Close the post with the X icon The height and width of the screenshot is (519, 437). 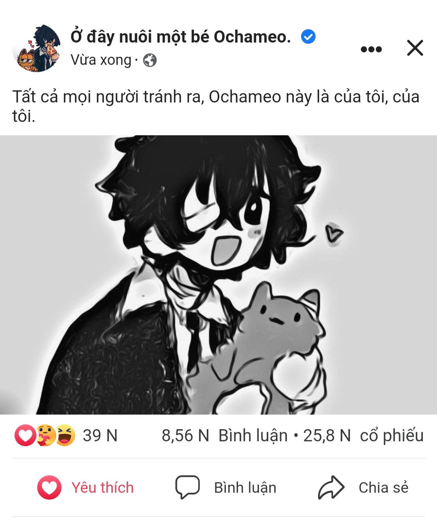415,48
